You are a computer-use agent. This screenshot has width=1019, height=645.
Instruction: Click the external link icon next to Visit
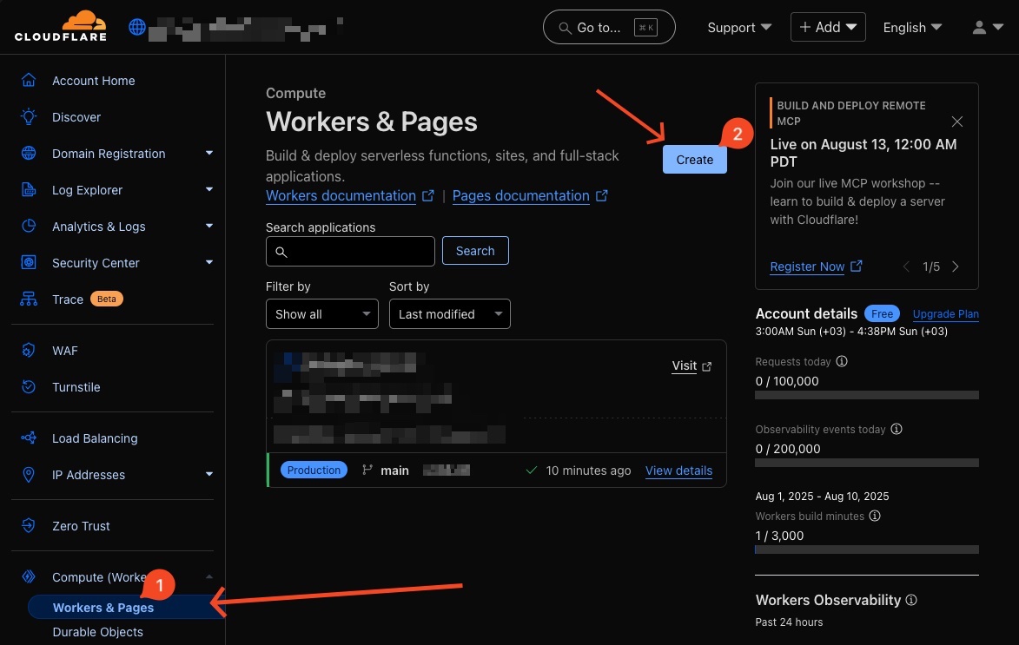(706, 366)
